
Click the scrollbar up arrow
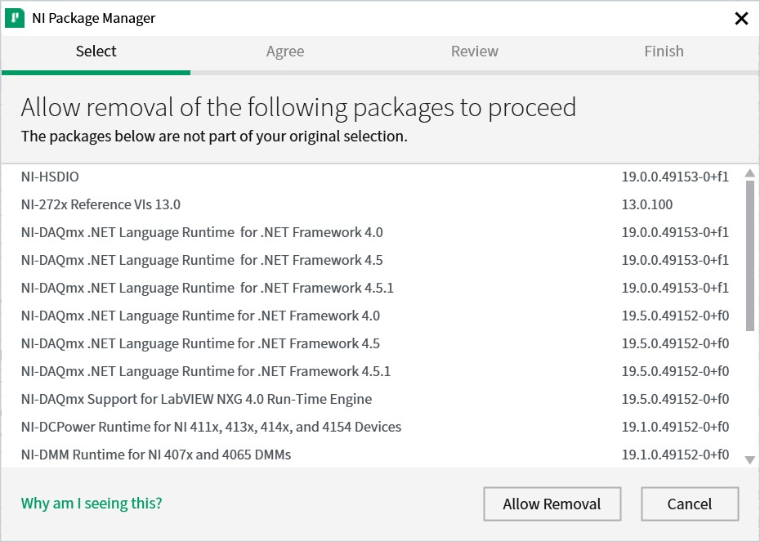[x=749, y=172]
